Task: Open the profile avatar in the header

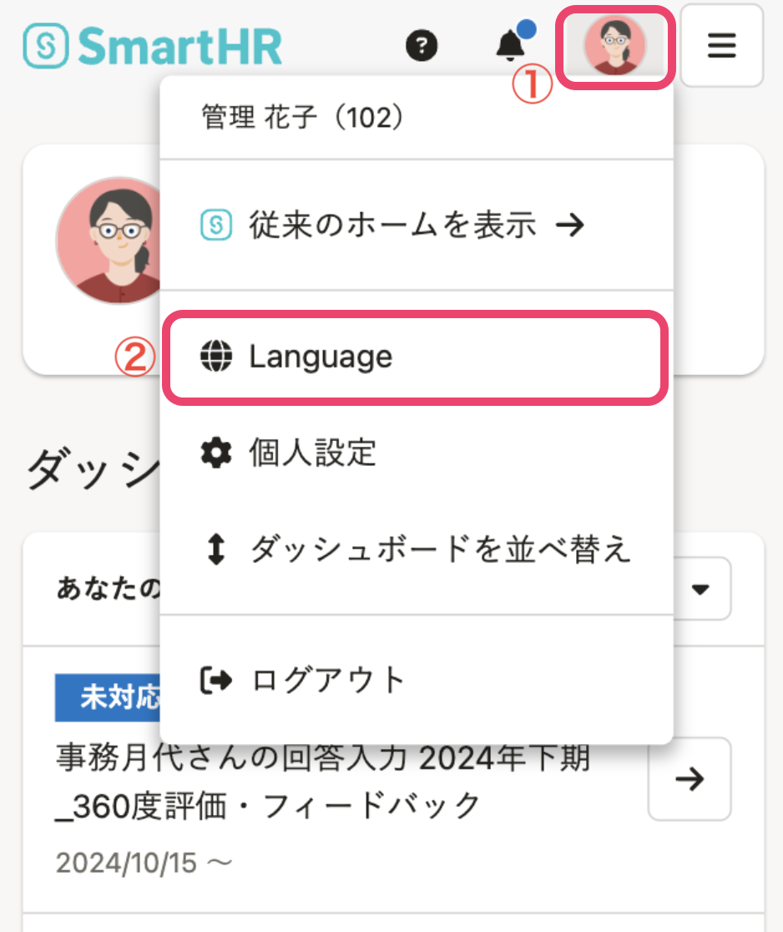Action: coord(614,47)
